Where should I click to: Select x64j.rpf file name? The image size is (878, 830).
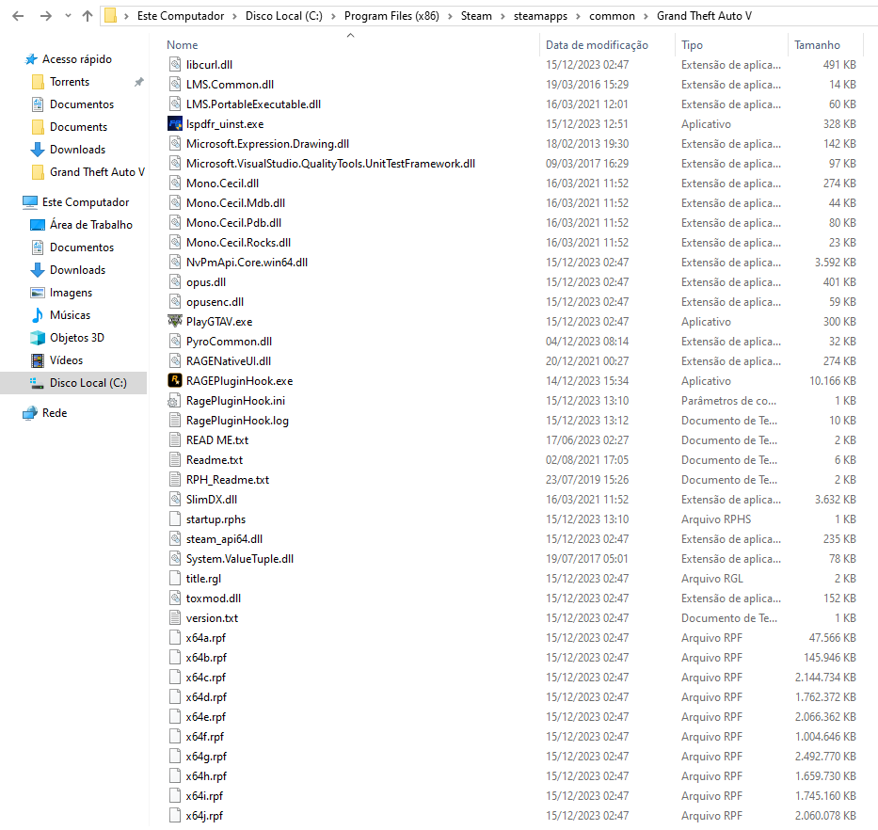204,816
